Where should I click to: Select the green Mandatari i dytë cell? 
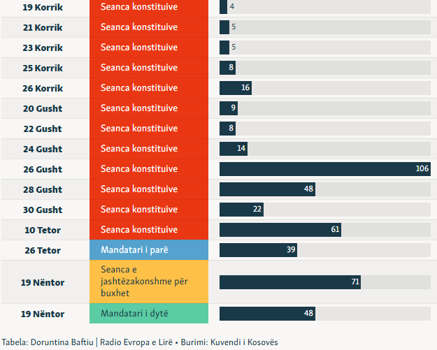[149, 313]
